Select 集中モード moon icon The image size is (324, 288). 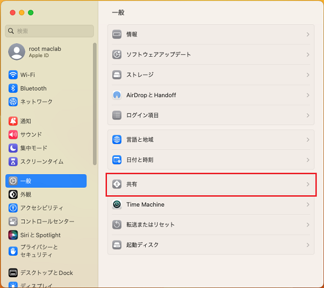click(13, 148)
